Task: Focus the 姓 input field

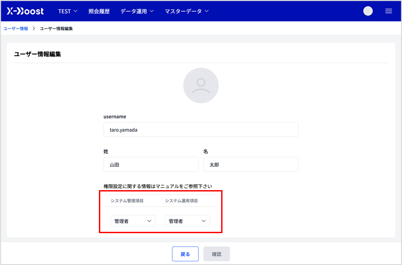Action: pyautogui.click(x=151, y=165)
